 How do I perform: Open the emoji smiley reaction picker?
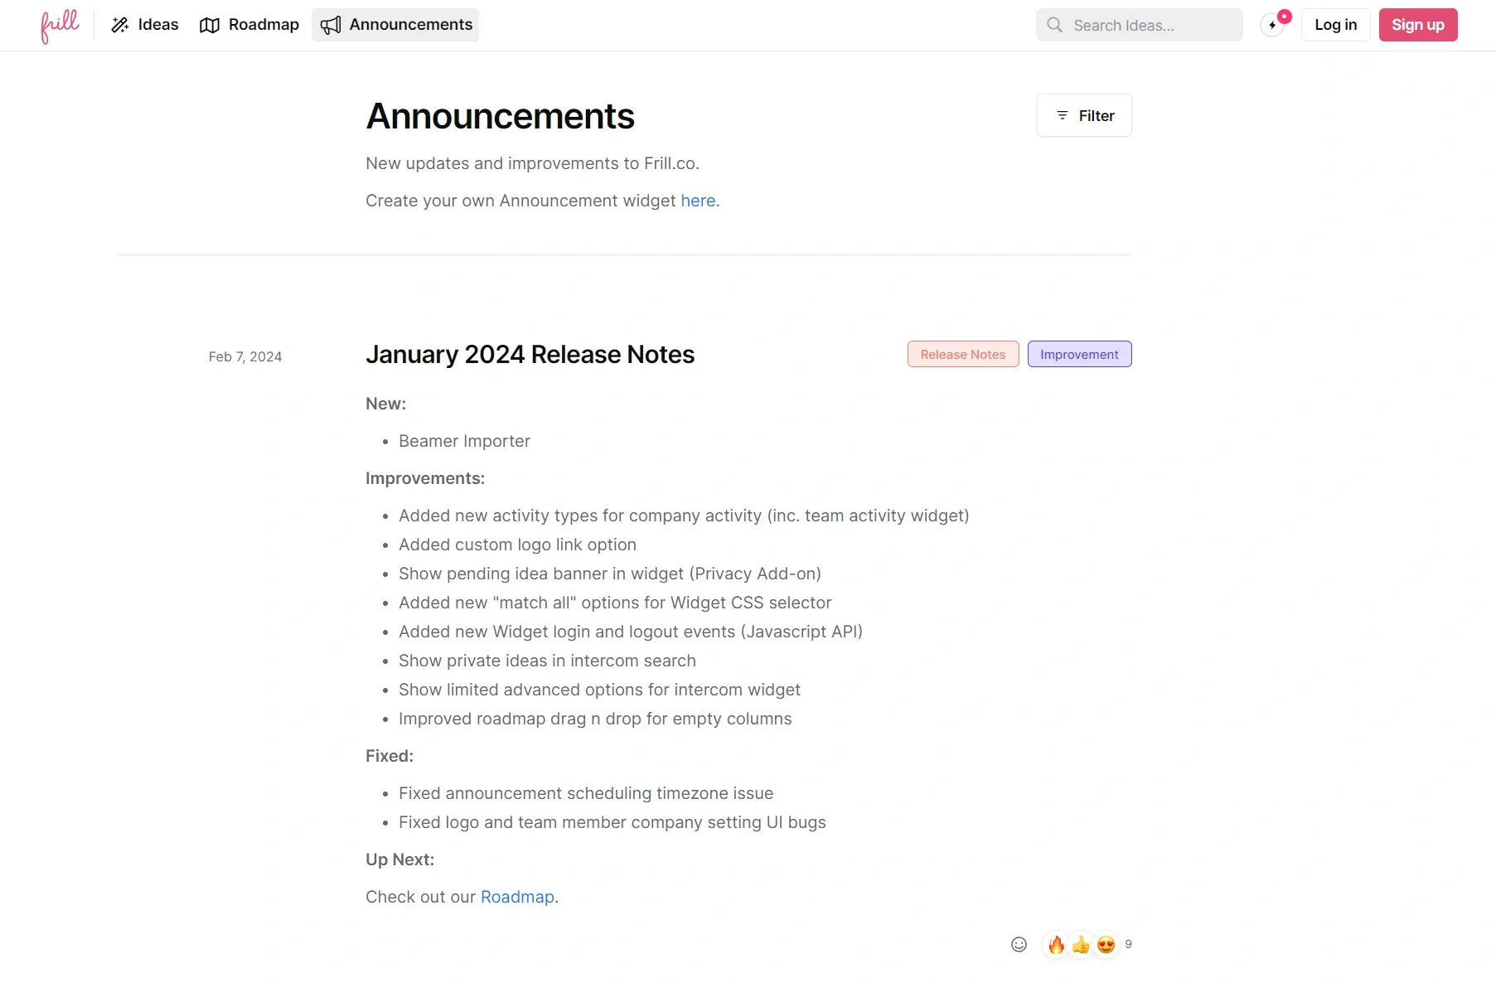[x=1019, y=944]
